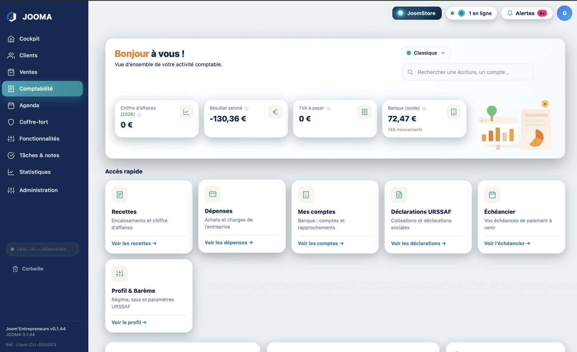Click the Statistiques chart icon

pyautogui.click(x=11, y=172)
